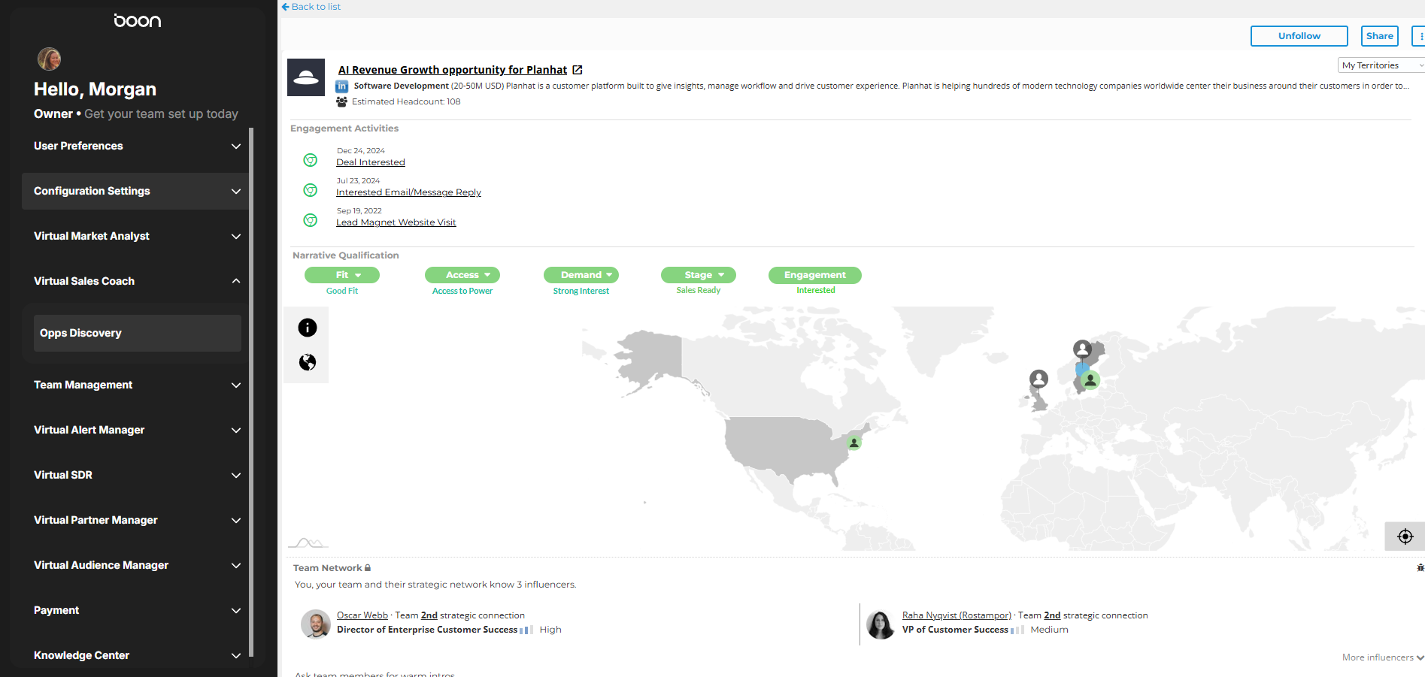1425x677 pixels.
Task: Expand More influencers list
Action: (x=1382, y=657)
